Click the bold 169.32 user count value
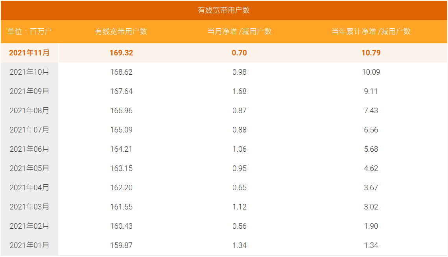 coord(121,53)
